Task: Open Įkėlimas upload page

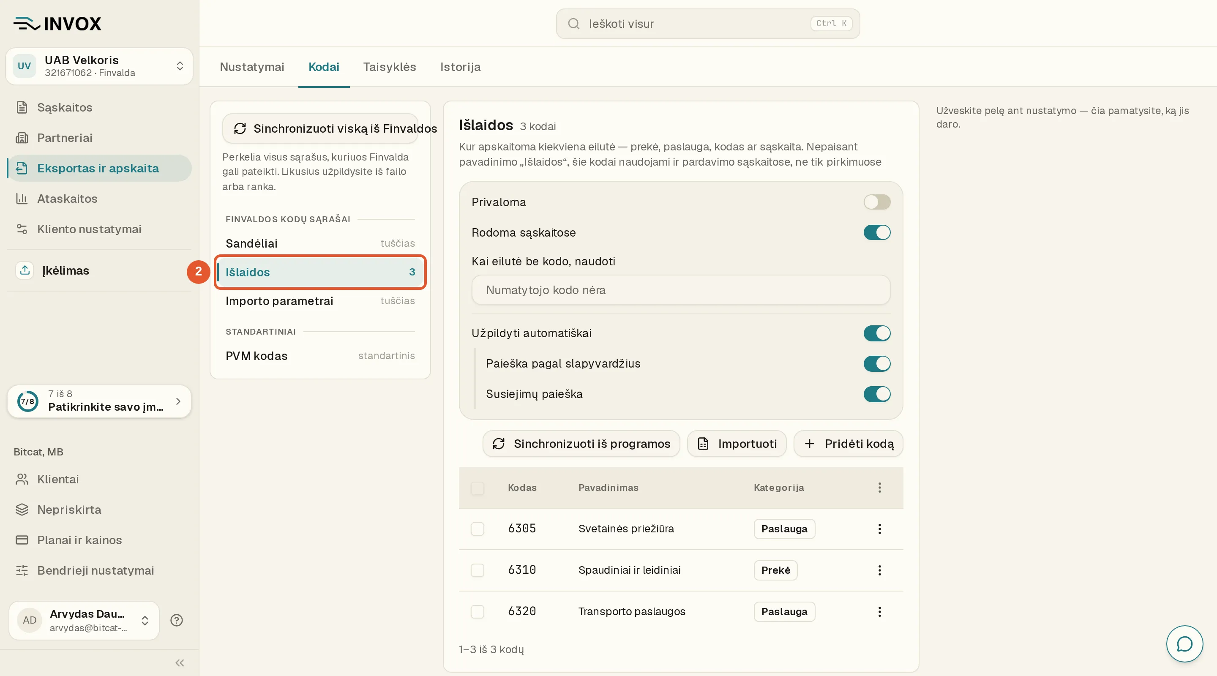Action: coord(99,270)
